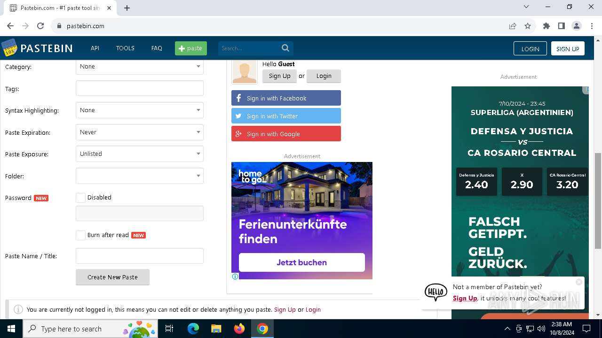Open the Chrome side panel
602x338 pixels.
coord(562,26)
